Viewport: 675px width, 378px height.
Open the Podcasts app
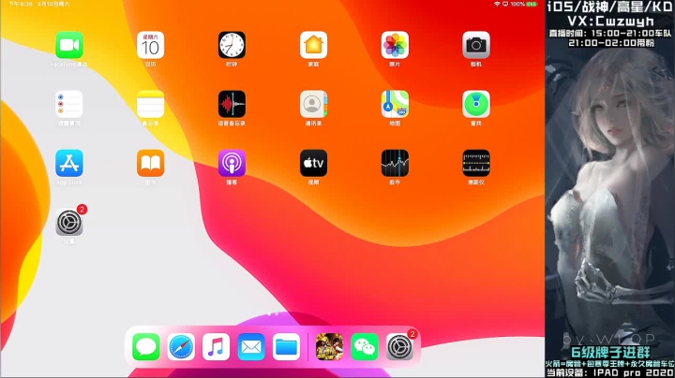coord(232,163)
